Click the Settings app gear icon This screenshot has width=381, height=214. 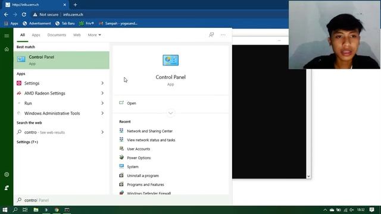click(x=19, y=83)
